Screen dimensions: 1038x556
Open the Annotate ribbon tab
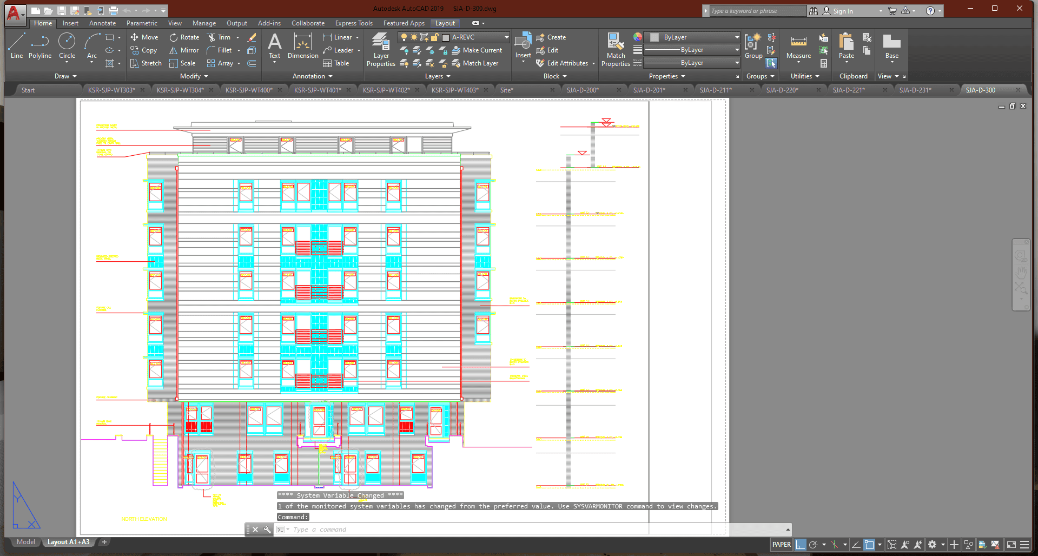click(102, 23)
